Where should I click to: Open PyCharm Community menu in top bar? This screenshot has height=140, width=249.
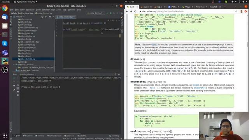pyautogui.click(x=25, y=2)
